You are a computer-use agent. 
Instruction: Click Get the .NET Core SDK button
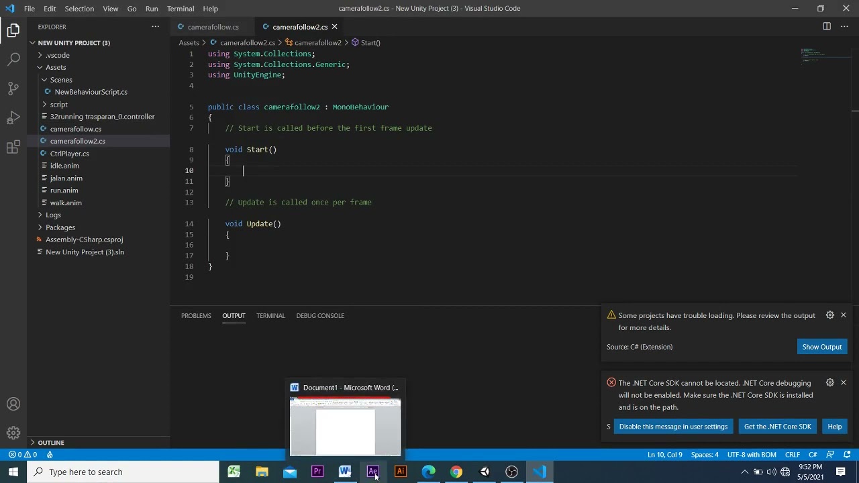click(x=777, y=427)
